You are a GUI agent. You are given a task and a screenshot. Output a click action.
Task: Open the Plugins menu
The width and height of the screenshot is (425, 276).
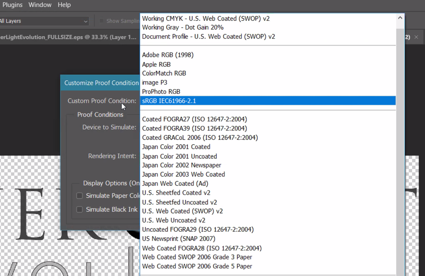click(x=12, y=5)
